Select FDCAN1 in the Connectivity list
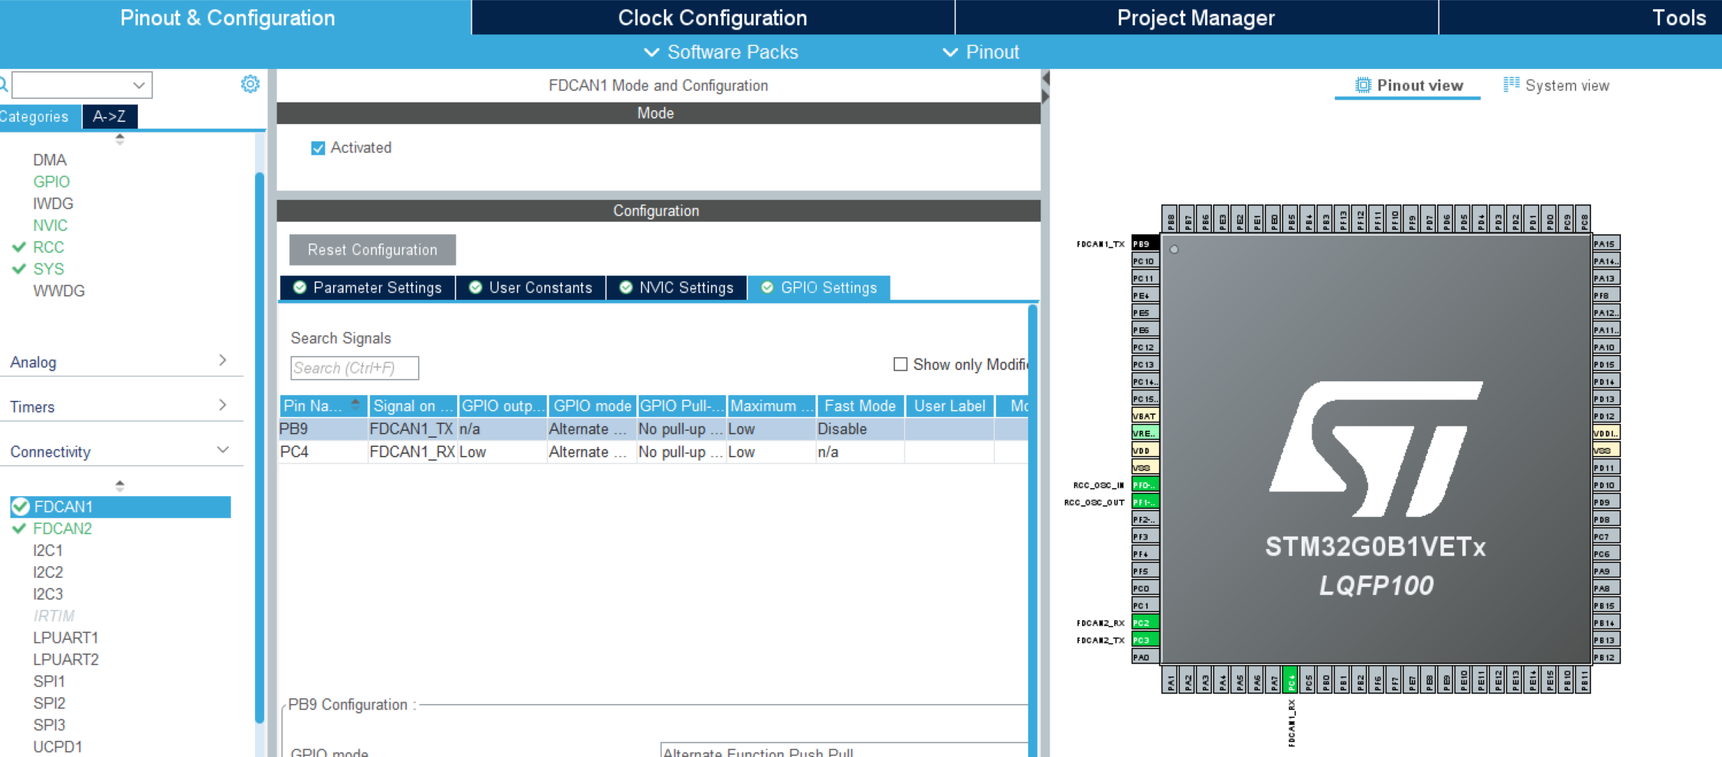This screenshot has height=757, width=1722. [120, 507]
